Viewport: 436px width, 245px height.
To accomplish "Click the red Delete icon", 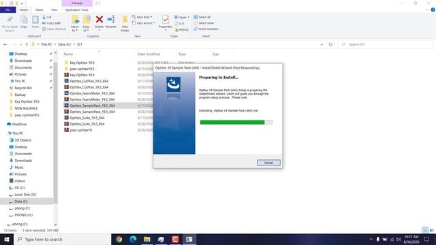I will [x=99, y=20].
